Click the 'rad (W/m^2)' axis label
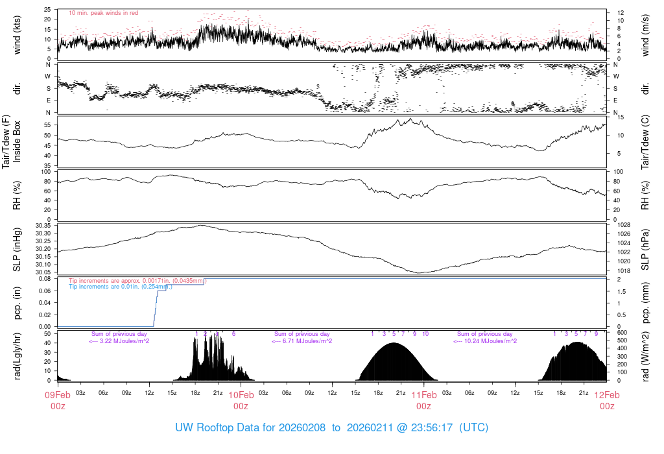This screenshot has width=664, height=454. coord(645,357)
